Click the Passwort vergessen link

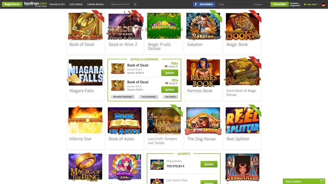[x=295, y=4]
